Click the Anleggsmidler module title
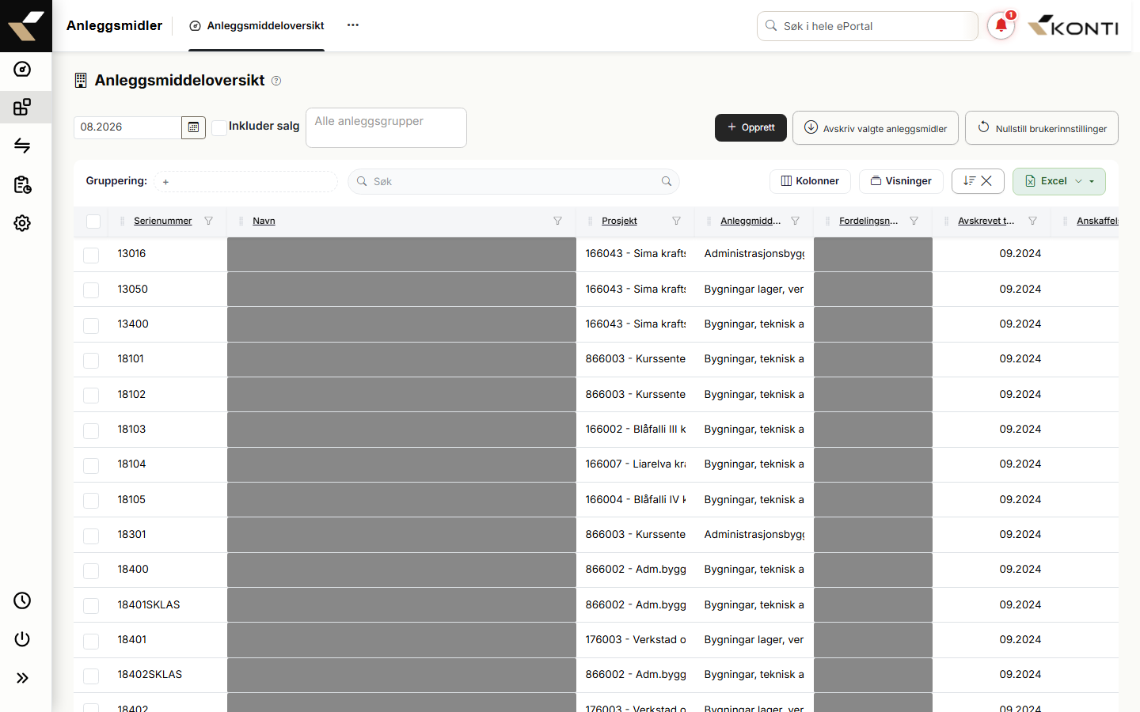 point(115,25)
